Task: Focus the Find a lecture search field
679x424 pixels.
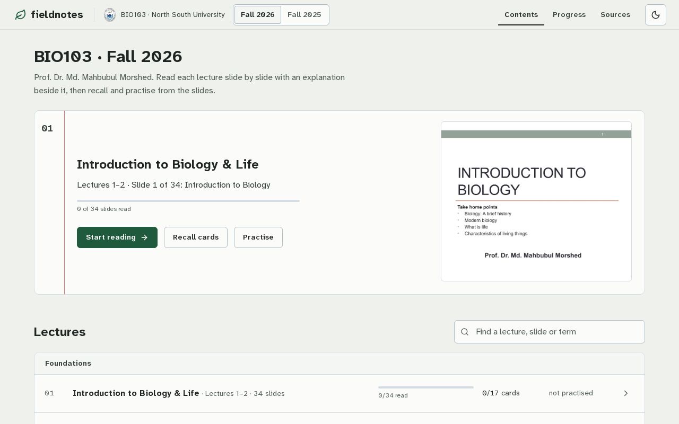Action: tap(550, 332)
